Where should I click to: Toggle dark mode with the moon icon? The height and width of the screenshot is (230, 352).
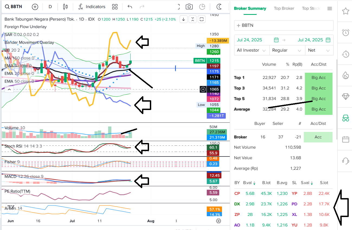click(x=219, y=7)
